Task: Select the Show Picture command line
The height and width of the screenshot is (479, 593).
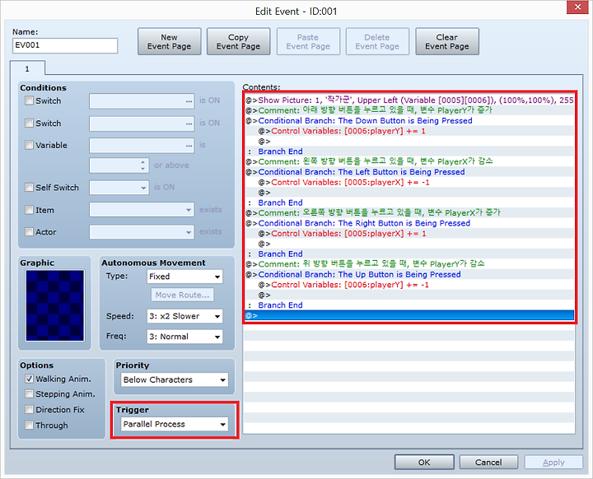Action: pos(409,100)
